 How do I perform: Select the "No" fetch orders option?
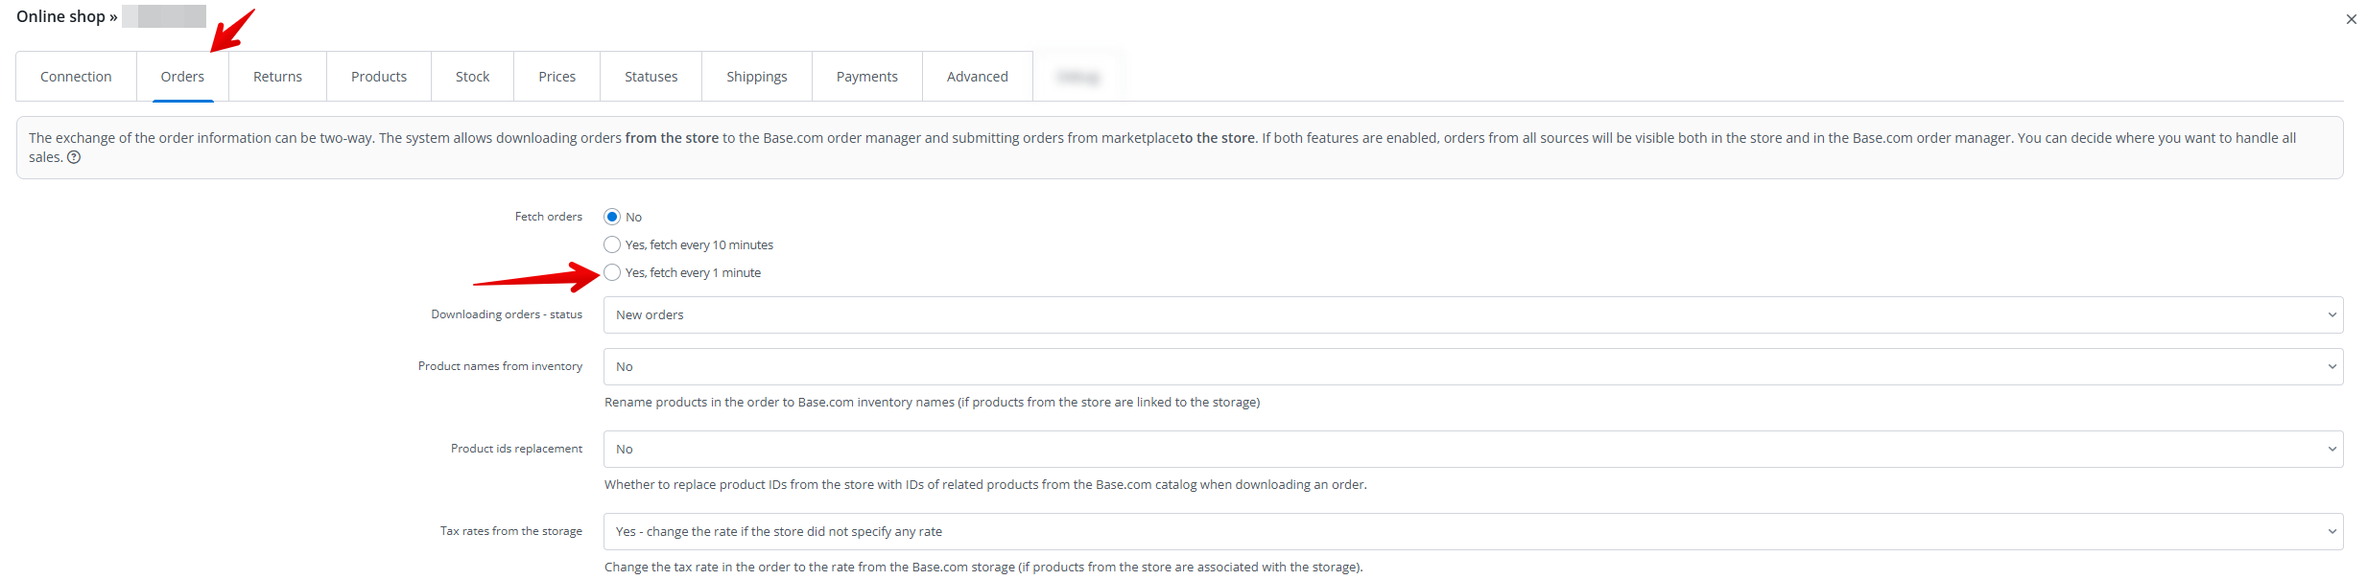tap(612, 217)
